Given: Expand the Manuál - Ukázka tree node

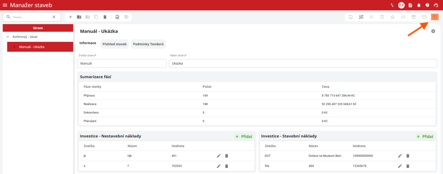Looking at the screenshot, I should point(15,47).
